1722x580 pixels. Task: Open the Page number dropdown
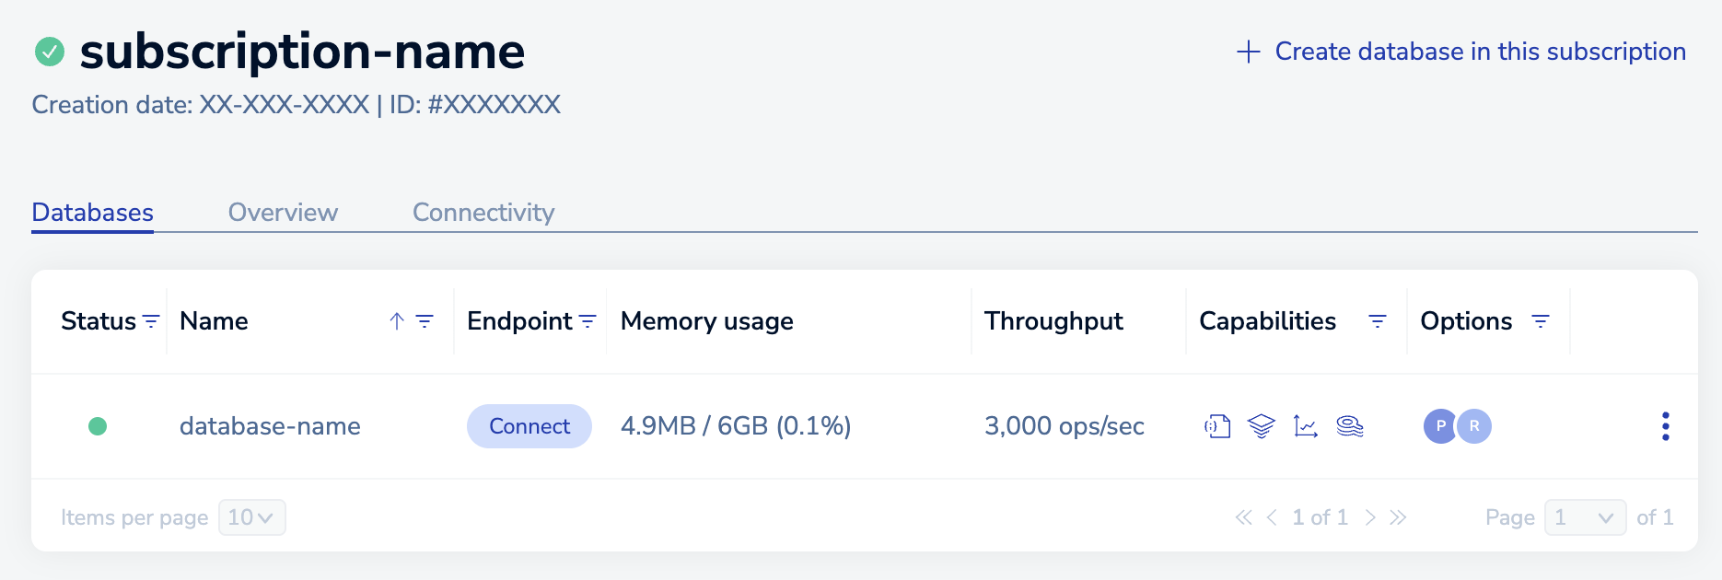pos(1585,517)
